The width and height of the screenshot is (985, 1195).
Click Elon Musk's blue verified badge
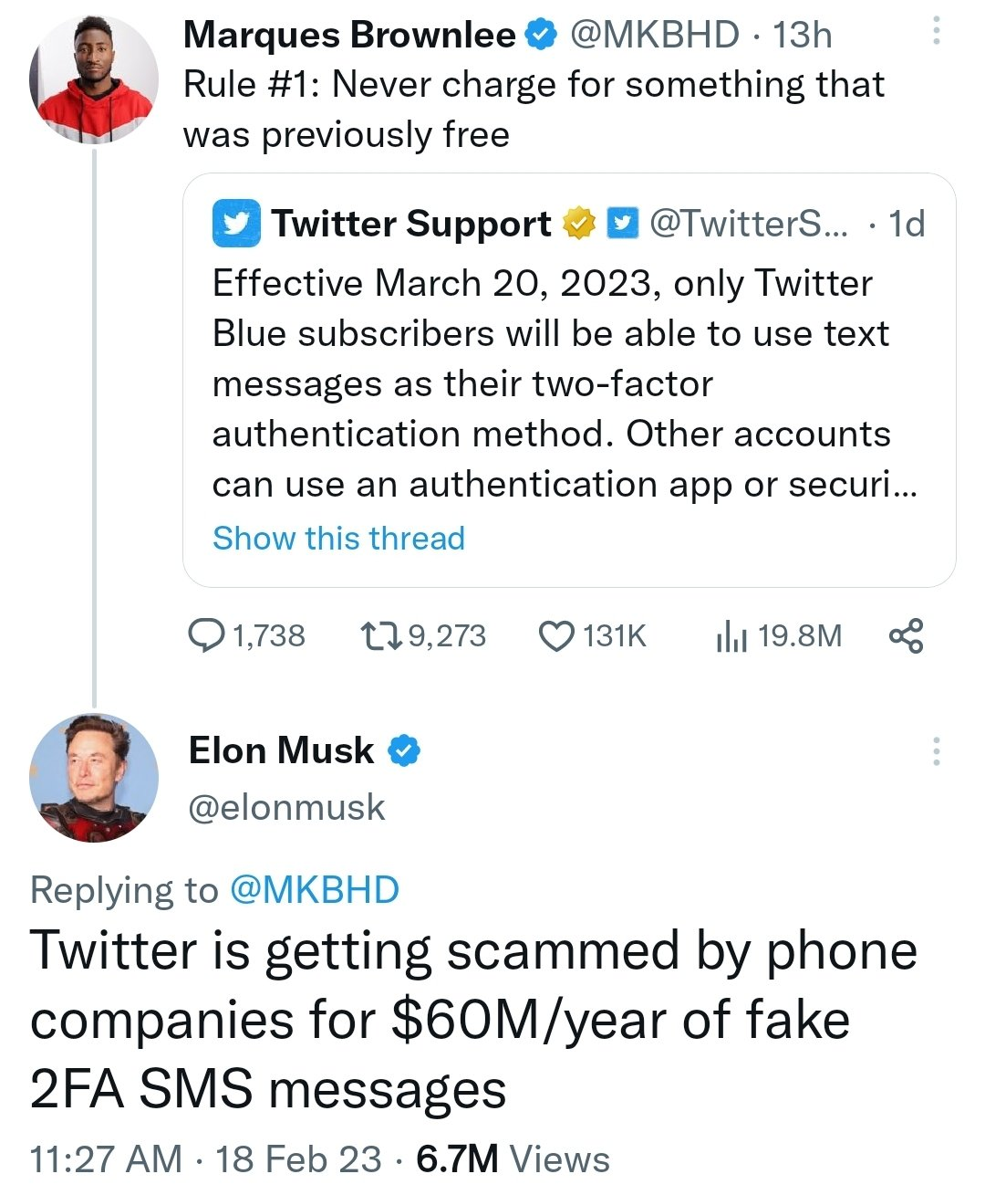click(x=404, y=751)
